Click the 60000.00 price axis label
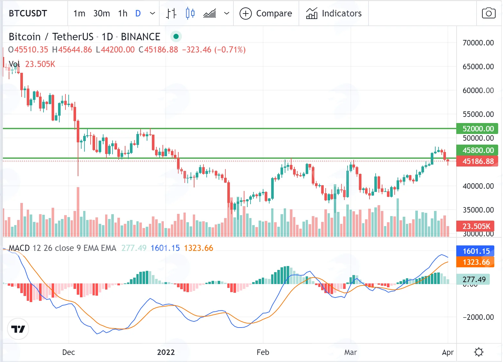The height and width of the screenshot is (362, 503). (x=478, y=90)
